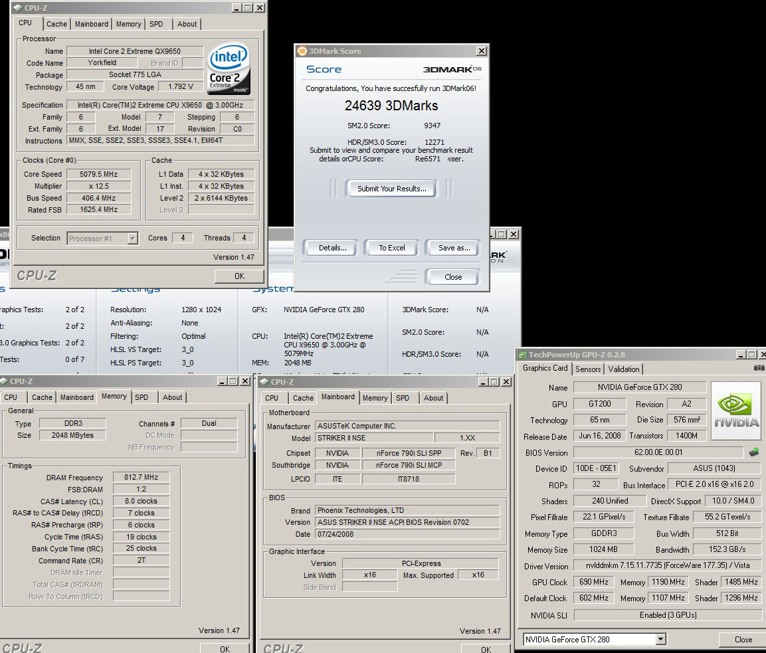Click OK in the top CPU-Z window

(239, 276)
